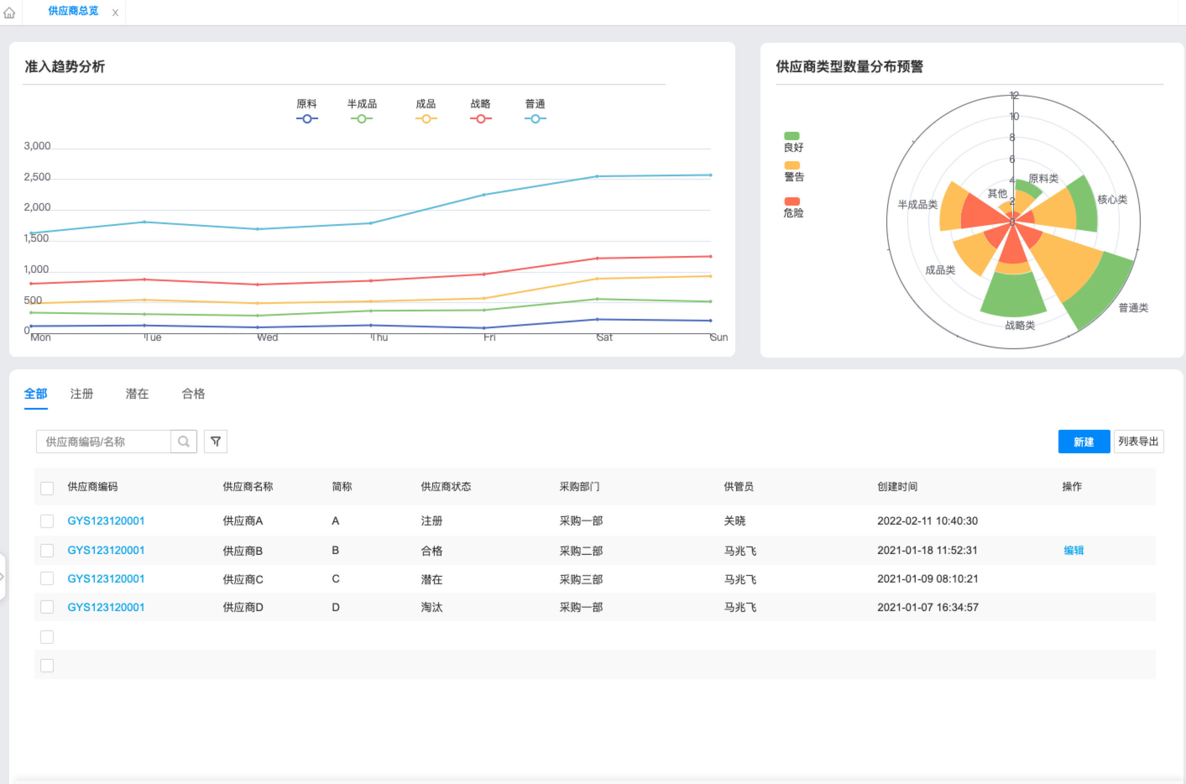The image size is (1186, 784).
Task: Expand the collapsed left sidebar handle
Action: (2, 577)
